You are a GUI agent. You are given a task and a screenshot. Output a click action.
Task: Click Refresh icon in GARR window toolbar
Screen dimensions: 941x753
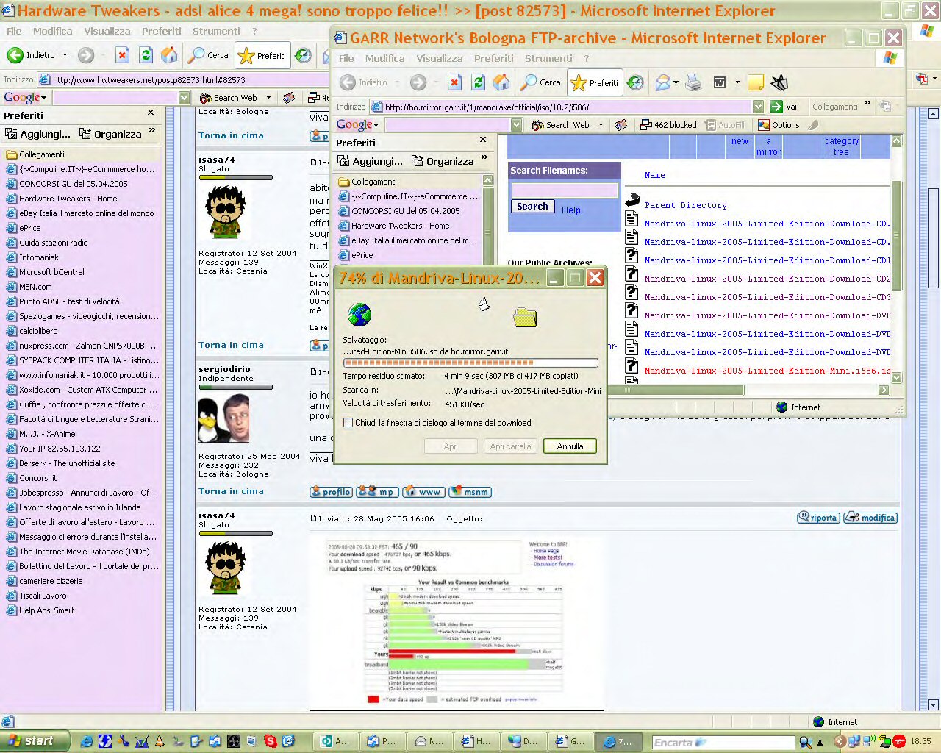[x=478, y=82]
